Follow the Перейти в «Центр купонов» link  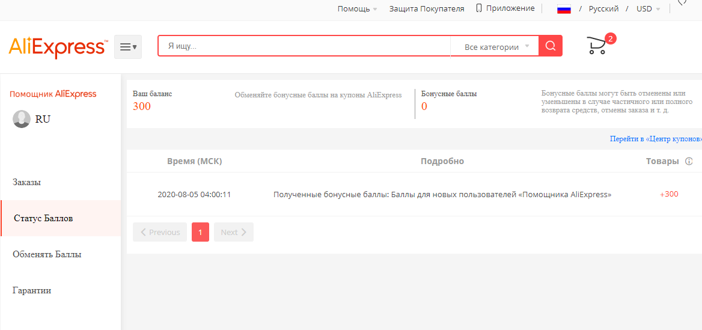click(x=656, y=139)
